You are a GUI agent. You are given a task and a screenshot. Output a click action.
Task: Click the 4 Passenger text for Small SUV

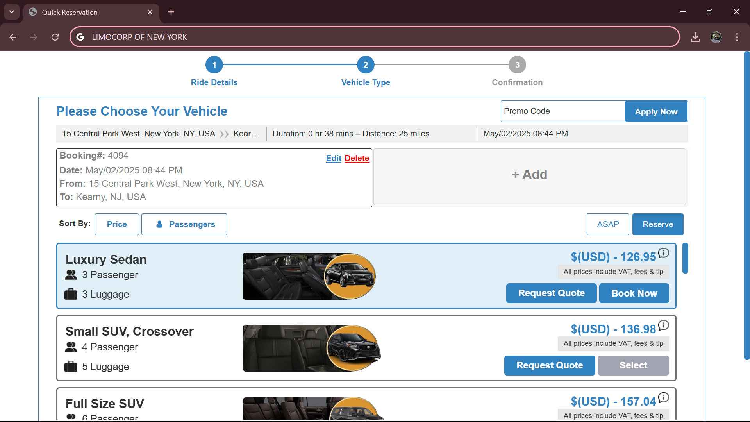click(110, 347)
